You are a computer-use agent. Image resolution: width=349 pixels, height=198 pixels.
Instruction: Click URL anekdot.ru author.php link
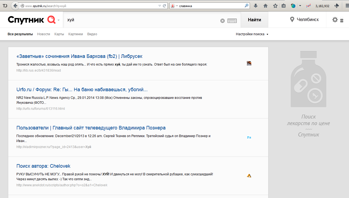[62, 185]
